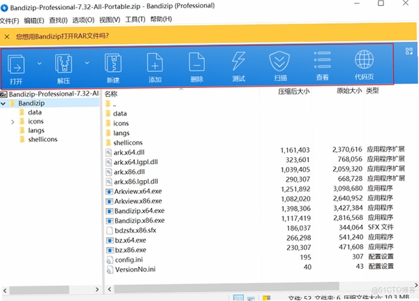Click the toolbar layout grid icon
This screenshot has width=419, height=301.
409,51
